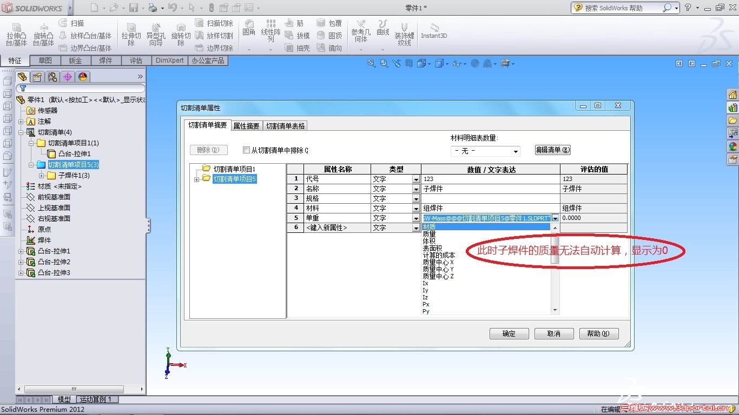Choose 体积 from the dropdown list
This screenshot has width=739, height=415.
(x=430, y=241)
